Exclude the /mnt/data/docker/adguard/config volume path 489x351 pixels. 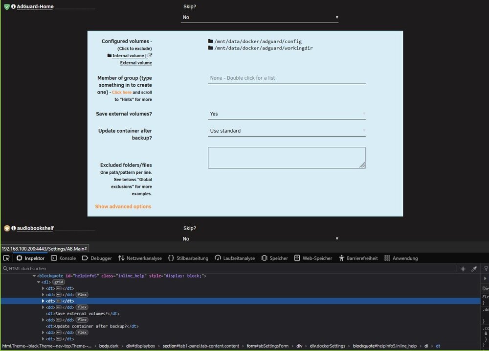point(258,41)
